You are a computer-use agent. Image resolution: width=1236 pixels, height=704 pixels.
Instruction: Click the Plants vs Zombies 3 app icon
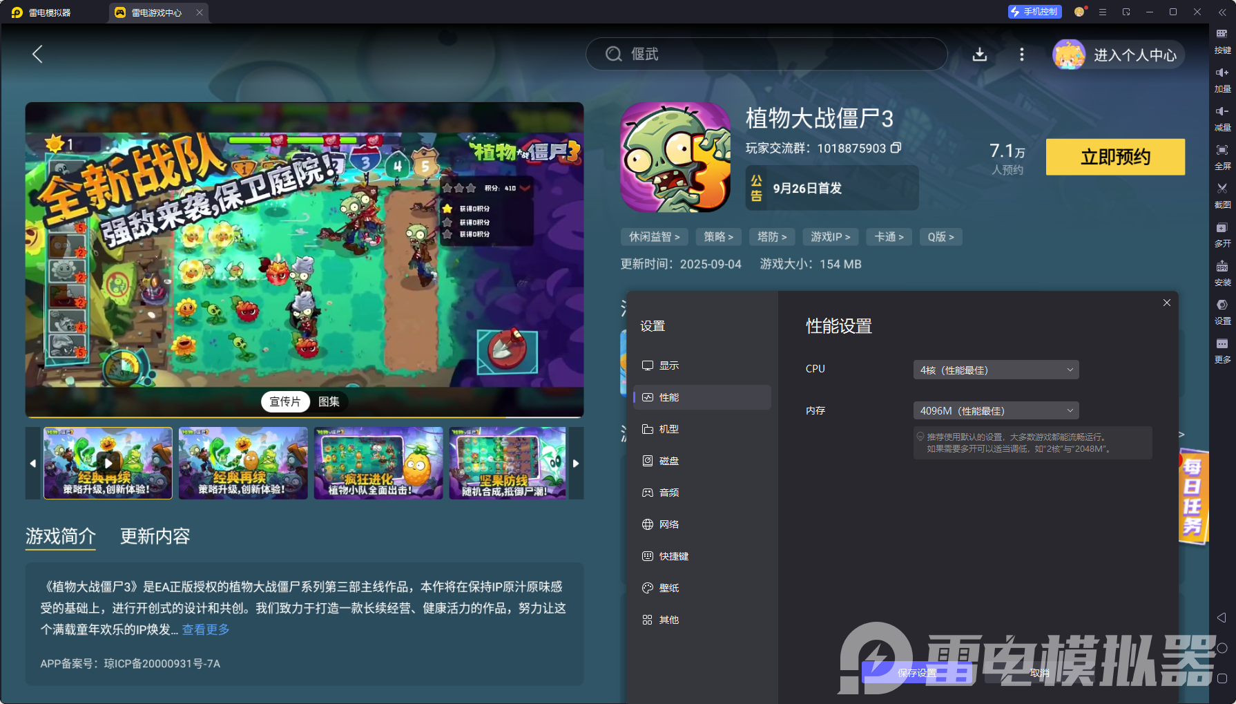pyautogui.click(x=675, y=158)
